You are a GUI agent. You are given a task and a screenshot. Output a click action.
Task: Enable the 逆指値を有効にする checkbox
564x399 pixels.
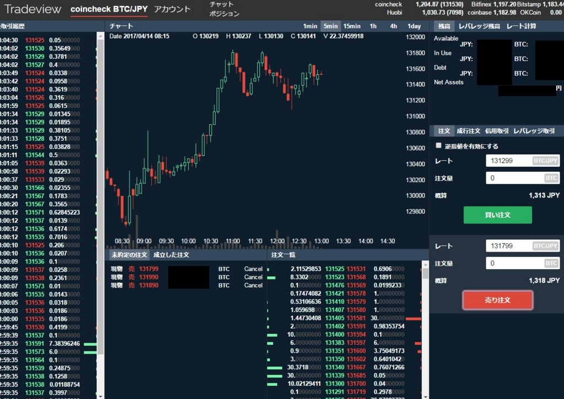click(438, 145)
